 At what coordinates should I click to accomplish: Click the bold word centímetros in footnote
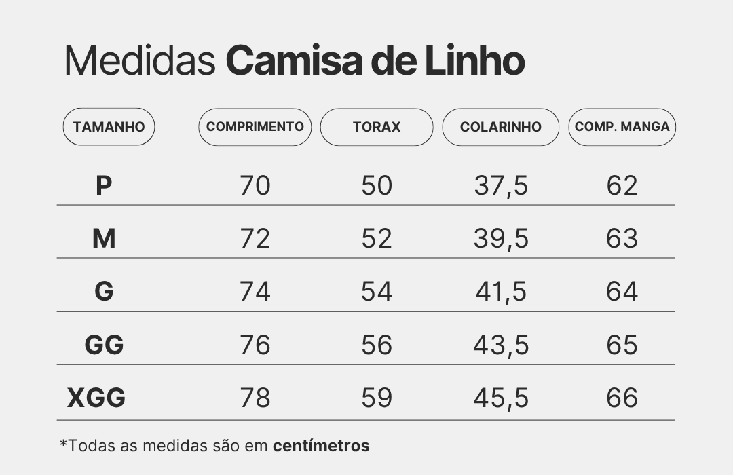pos(321,446)
